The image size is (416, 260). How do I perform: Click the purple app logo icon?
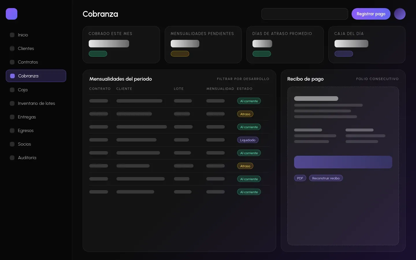point(12,14)
